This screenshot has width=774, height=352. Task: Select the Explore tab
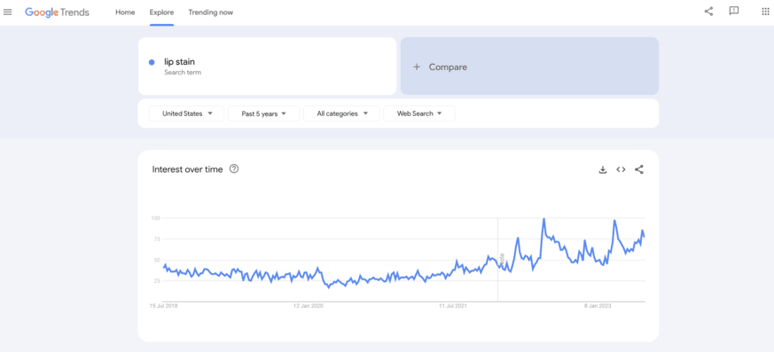161,12
